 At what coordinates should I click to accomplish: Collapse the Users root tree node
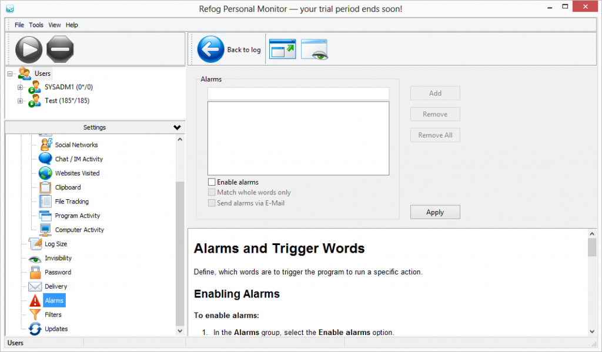10,74
